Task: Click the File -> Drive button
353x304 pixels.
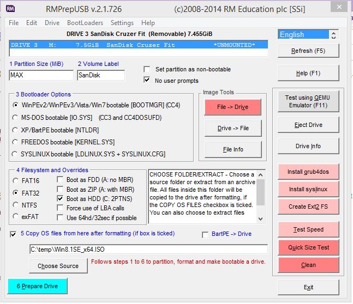Action: tap(233, 107)
